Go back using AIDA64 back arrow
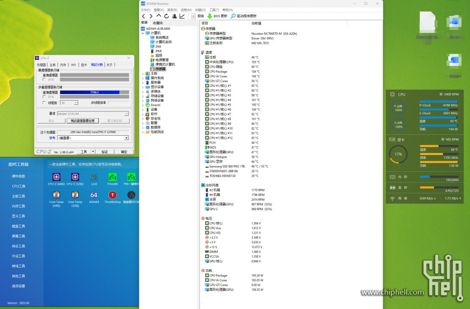This screenshot has height=309, width=470. pos(143,16)
